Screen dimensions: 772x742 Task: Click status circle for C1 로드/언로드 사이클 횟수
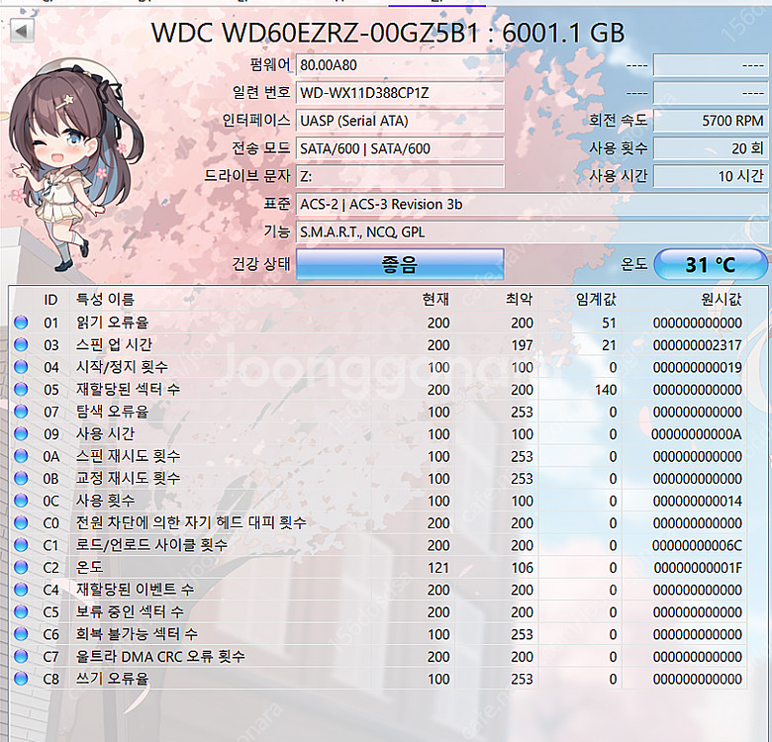click(21, 545)
